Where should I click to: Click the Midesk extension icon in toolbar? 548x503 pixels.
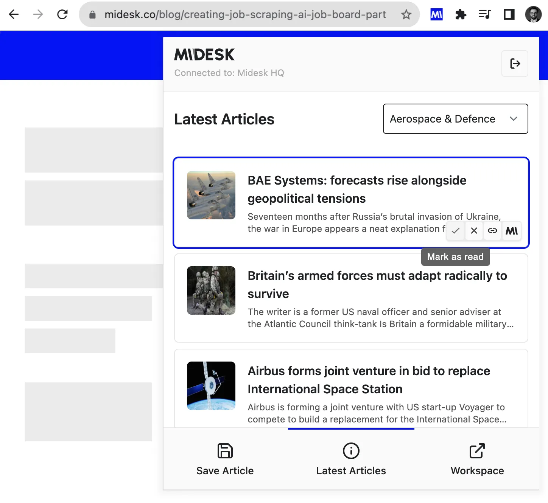(436, 15)
